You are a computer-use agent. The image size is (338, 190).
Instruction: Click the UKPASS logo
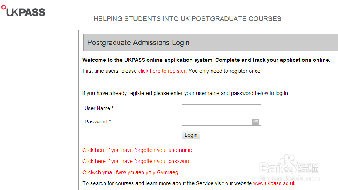point(23,11)
